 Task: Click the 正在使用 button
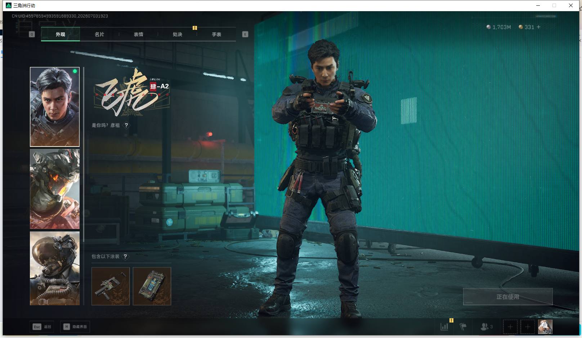(508, 297)
